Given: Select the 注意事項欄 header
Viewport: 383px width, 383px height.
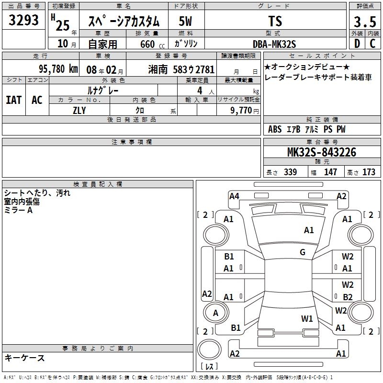Looking at the screenshot, I should [132, 142].
